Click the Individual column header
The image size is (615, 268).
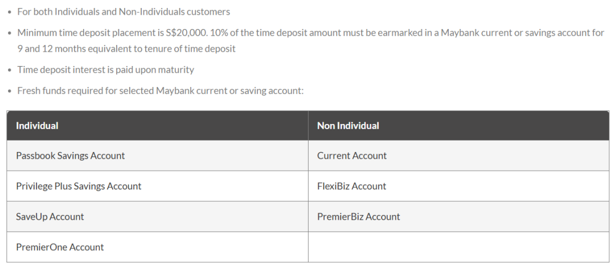(37, 126)
